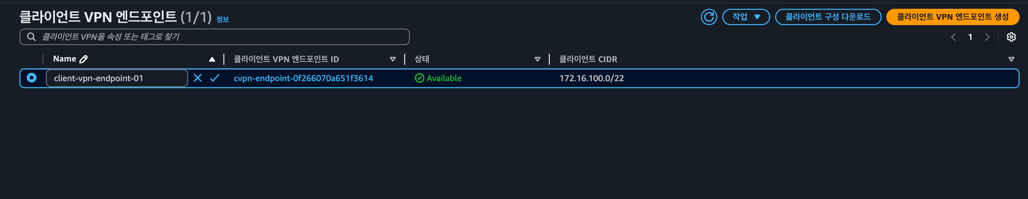Open the 정보 info link

222,19
